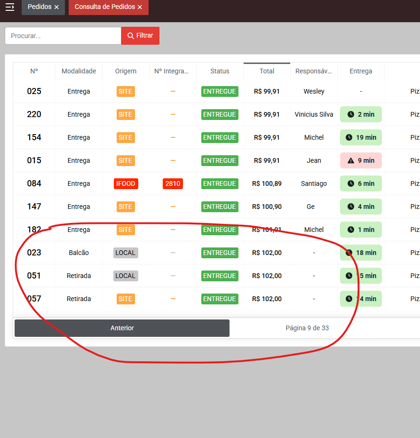Click the 6 min clock badge
The width and height of the screenshot is (420, 438).
tap(361, 183)
